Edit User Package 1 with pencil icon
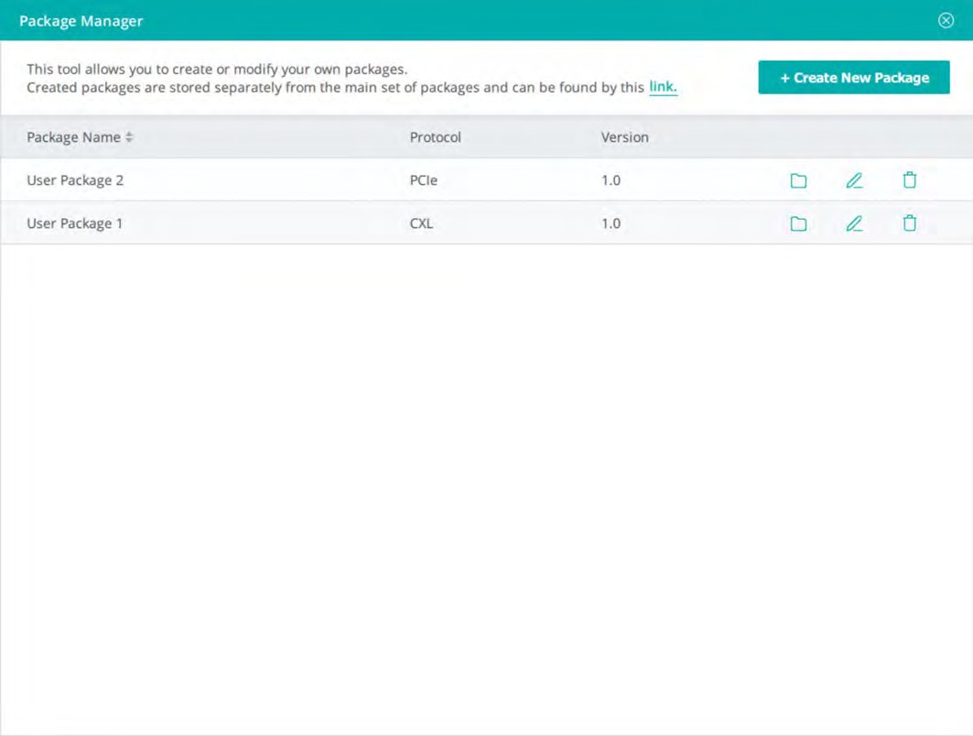973x736 pixels. [x=855, y=223]
